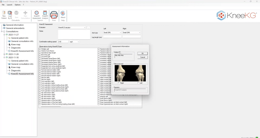Click Cancel in Assessment Information dialog

(142, 57)
